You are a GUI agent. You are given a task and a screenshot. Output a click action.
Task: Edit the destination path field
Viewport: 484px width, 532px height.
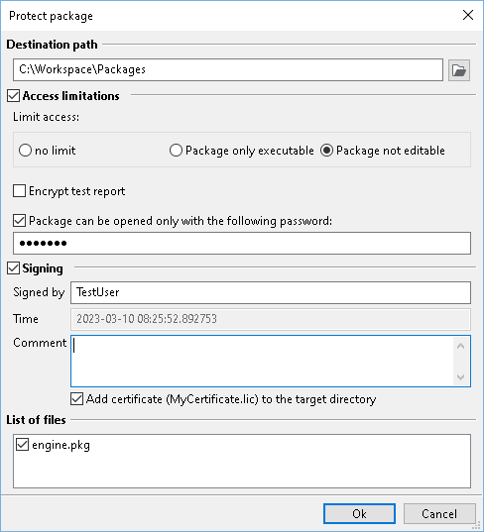point(228,69)
